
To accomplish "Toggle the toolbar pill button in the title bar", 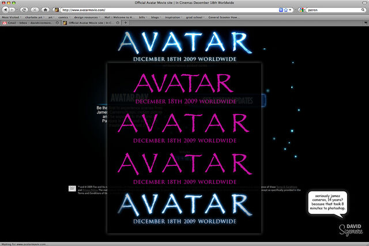I will (x=364, y=2).
